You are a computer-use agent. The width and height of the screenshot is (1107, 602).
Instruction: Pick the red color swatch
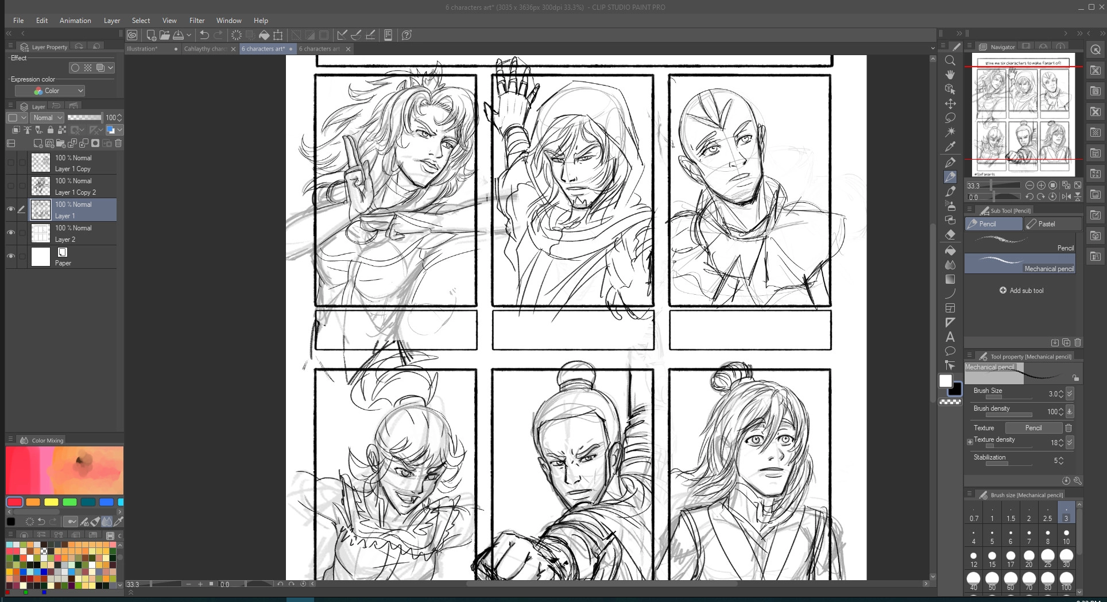pos(14,502)
